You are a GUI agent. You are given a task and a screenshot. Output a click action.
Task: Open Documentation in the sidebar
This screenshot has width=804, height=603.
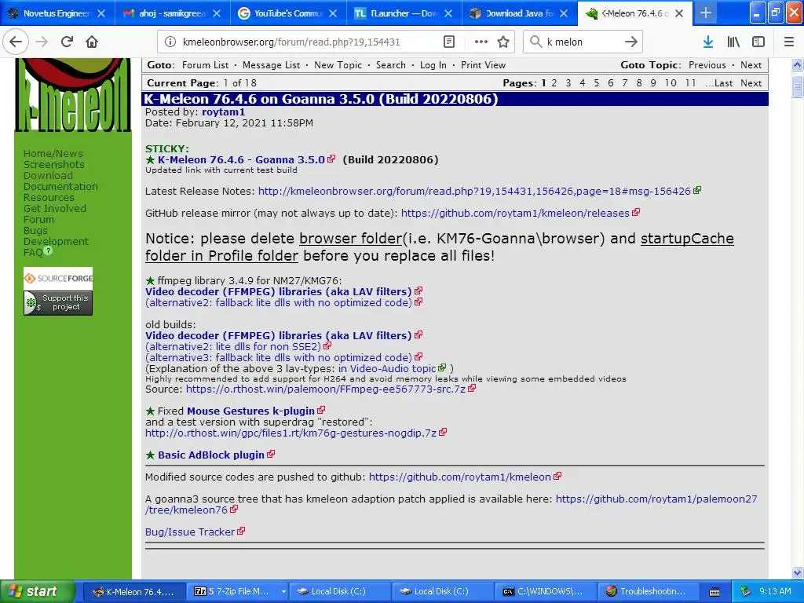pyautogui.click(x=60, y=187)
